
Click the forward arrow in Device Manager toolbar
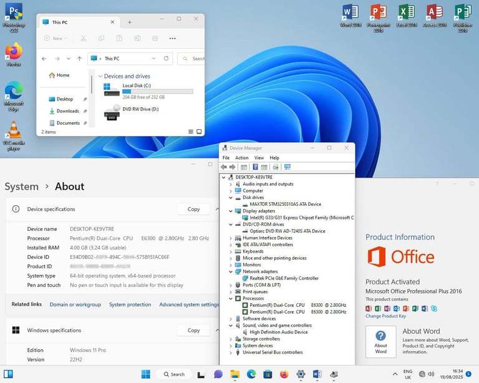click(x=232, y=167)
